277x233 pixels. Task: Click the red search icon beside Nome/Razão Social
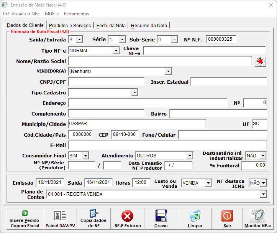point(261,61)
